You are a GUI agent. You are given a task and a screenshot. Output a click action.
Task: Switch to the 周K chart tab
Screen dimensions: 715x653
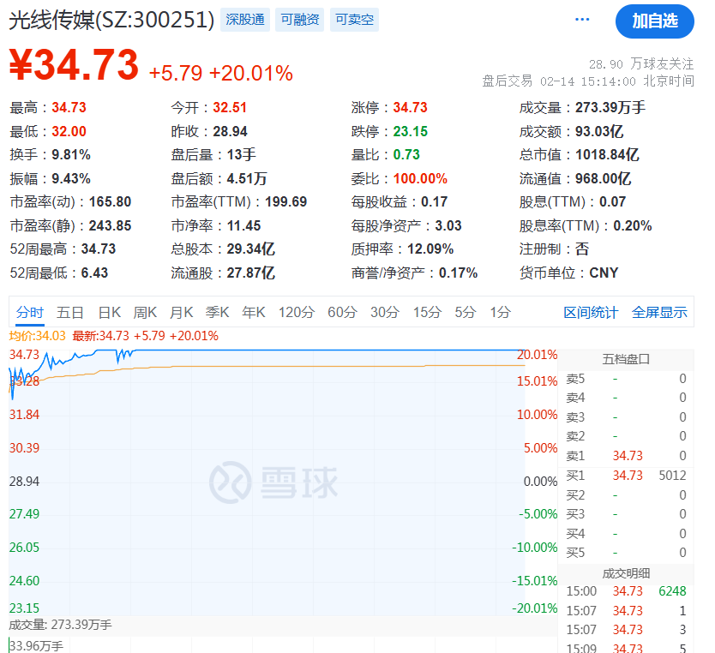(144, 312)
